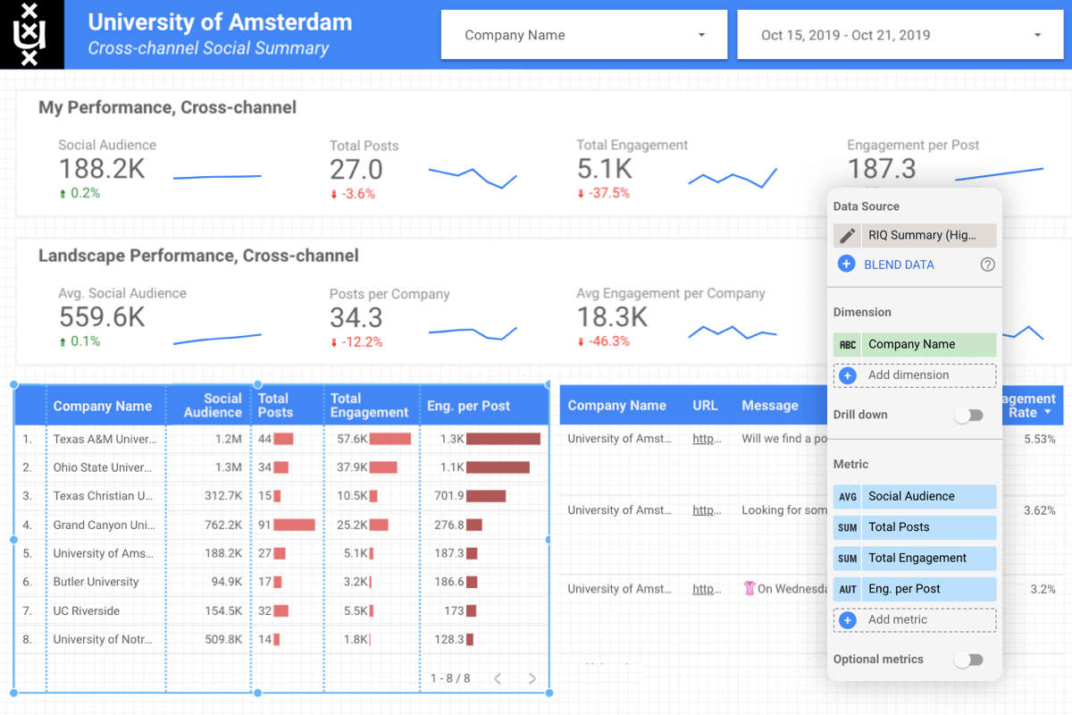This screenshot has width=1072, height=715.
Task: Click the Message column header
Action: pyautogui.click(x=770, y=406)
